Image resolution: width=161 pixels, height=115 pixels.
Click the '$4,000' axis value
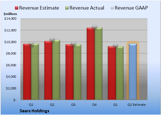pyautogui.click(x=11, y=77)
